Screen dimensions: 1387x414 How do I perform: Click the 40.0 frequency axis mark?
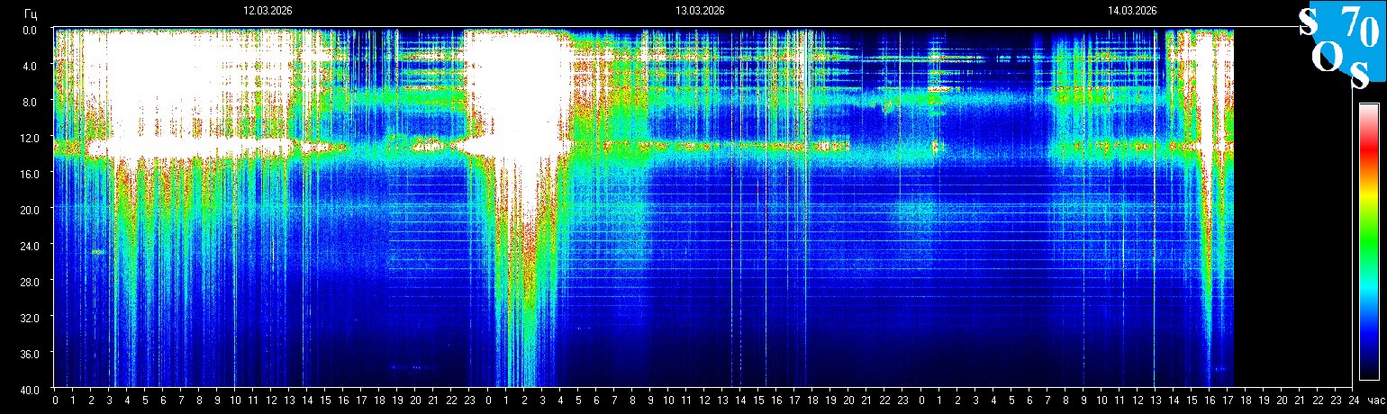[32, 389]
